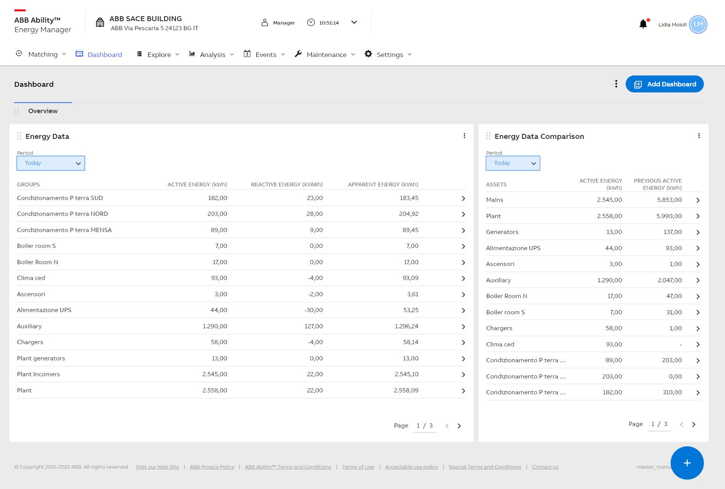Go to next page in Energy Data

459,426
